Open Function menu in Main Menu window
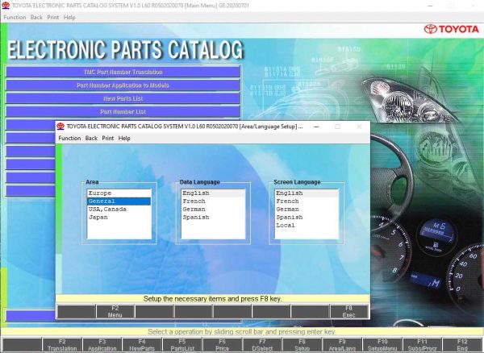 (15, 18)
